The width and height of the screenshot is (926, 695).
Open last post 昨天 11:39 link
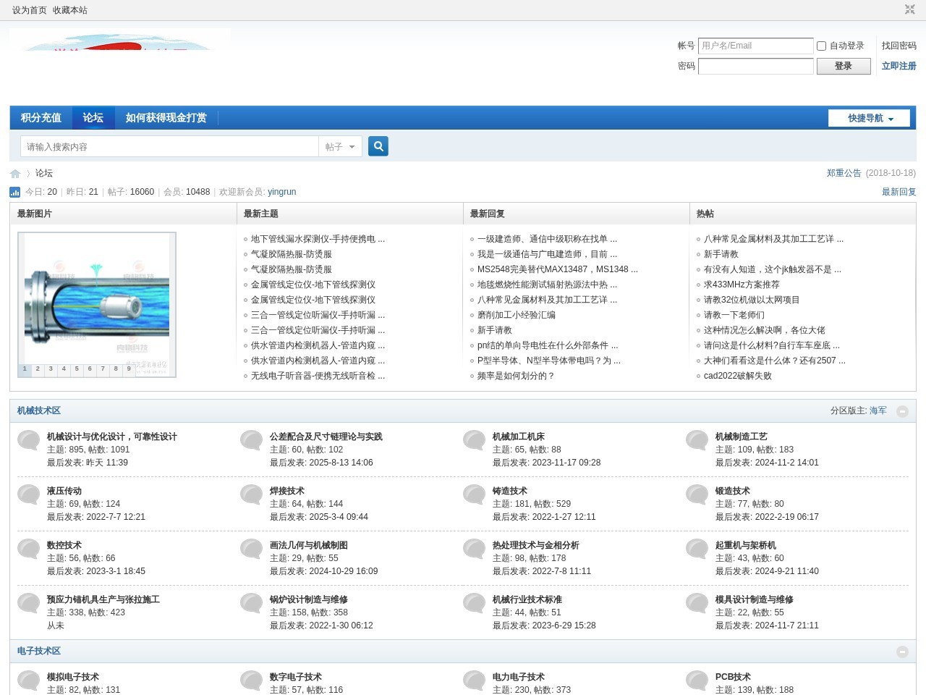point(107,463)
